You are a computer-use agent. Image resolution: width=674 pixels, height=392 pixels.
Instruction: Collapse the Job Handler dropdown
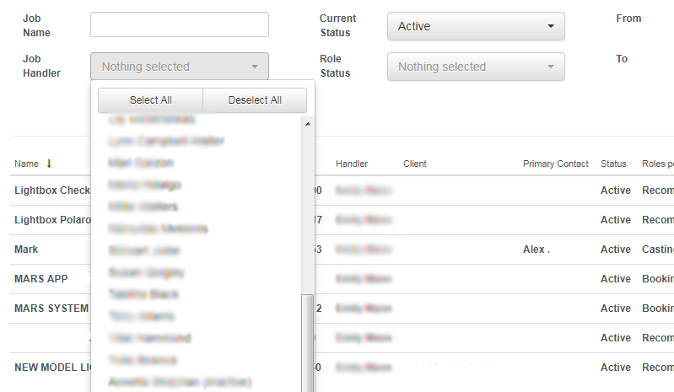click(180, 67)
